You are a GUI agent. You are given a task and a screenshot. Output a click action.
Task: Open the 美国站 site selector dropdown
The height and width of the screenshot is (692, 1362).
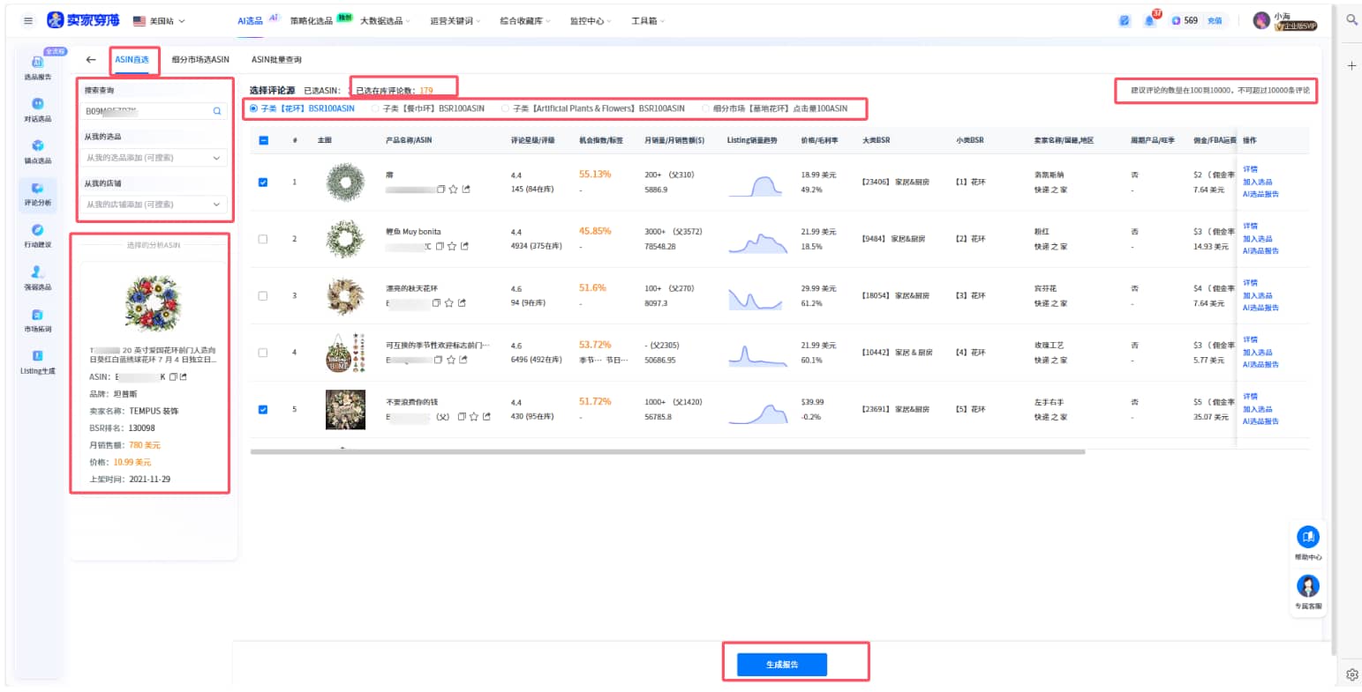pyautogui.click(x=160, y=20)
